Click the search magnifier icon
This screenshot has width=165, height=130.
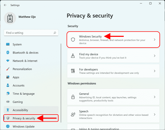click(x=55, y=33)
